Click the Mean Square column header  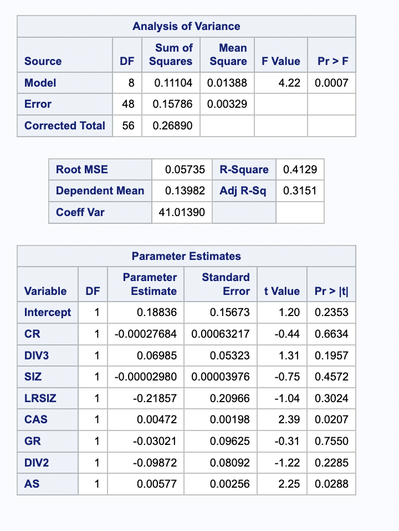tap(227, 54)
